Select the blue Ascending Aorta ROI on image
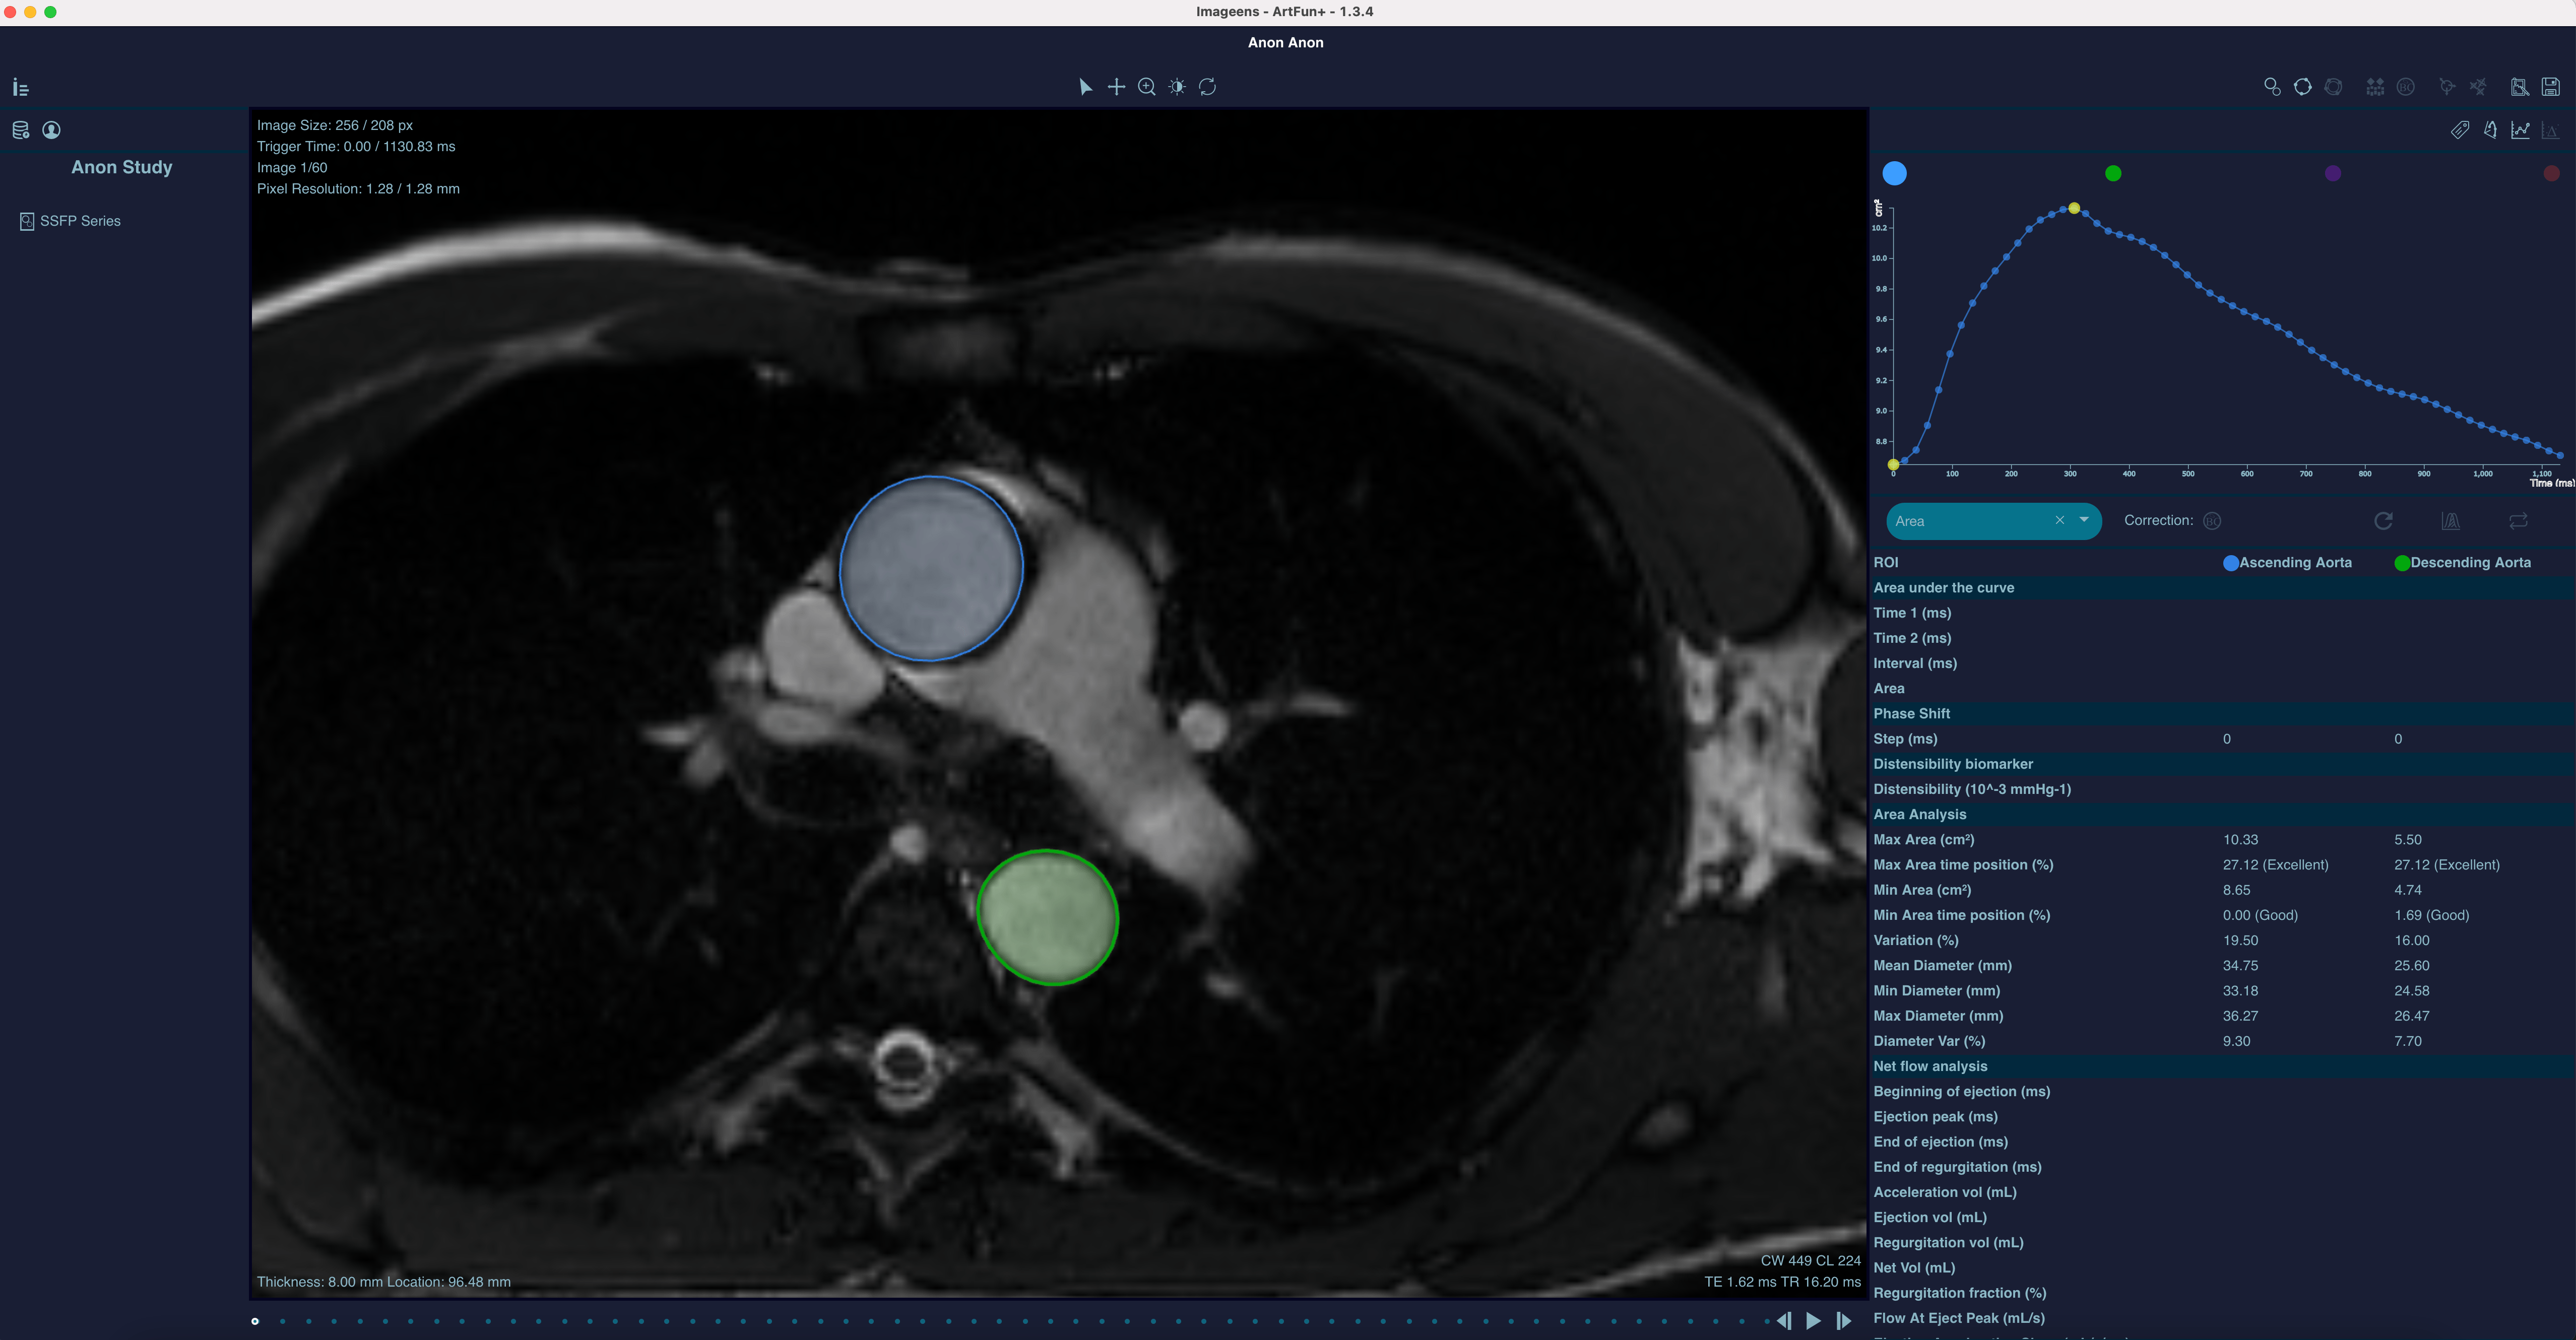Image resolution: width=2576 pixels, height=1340 pixels. (931, 568)
